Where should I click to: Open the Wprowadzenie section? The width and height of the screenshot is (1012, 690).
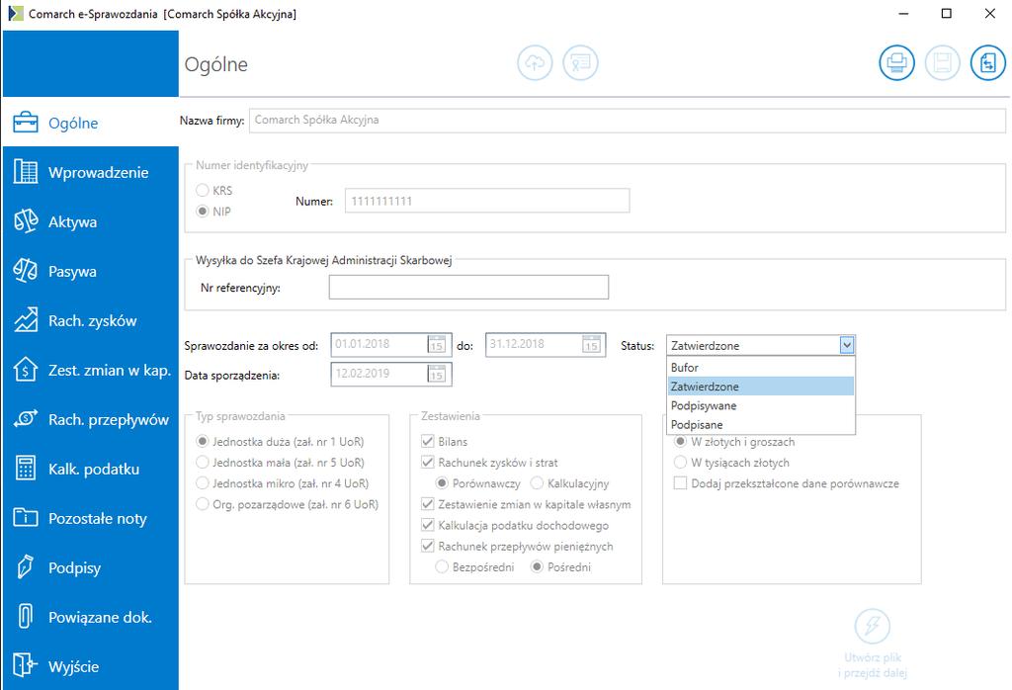point(91,172)
